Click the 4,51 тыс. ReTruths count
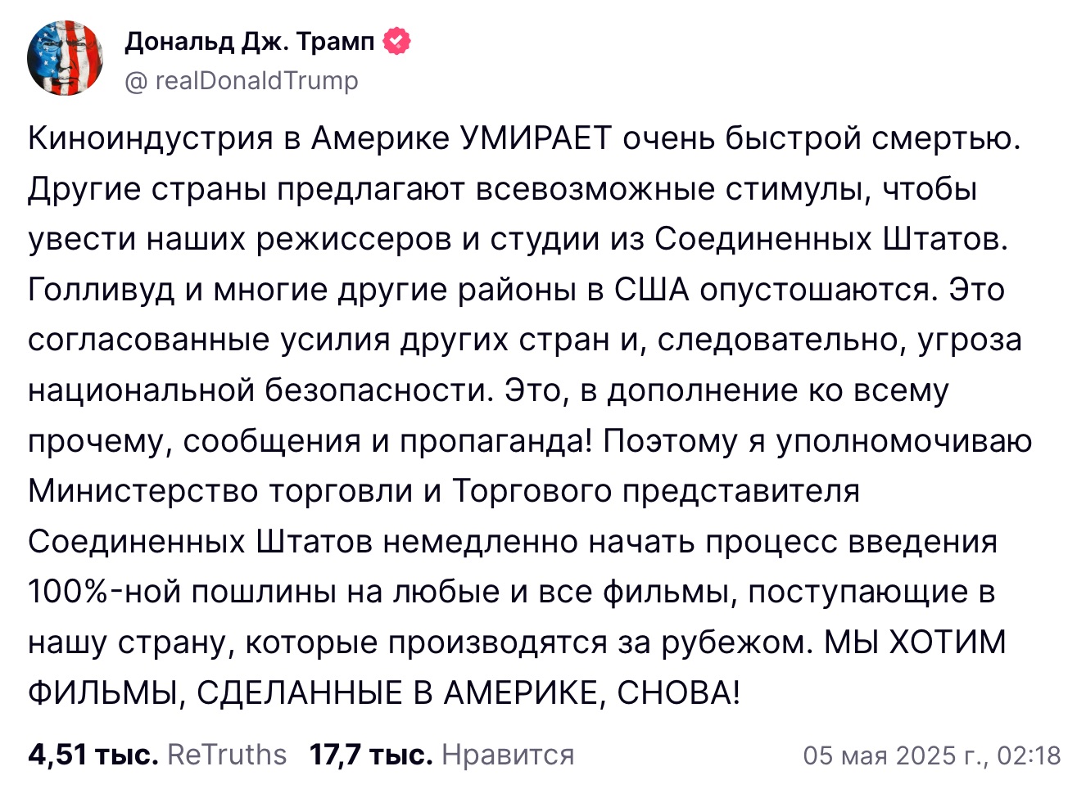This screenshot has height=789, width=1086. (93, 755)
